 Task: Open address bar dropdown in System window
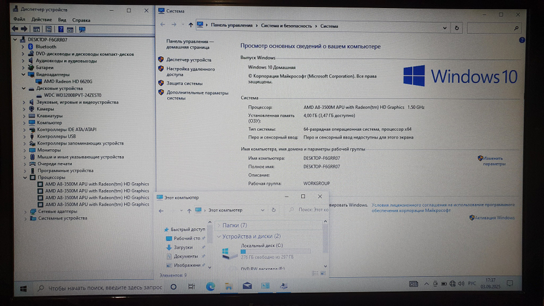pyautogui.click(x=444, y=28)
